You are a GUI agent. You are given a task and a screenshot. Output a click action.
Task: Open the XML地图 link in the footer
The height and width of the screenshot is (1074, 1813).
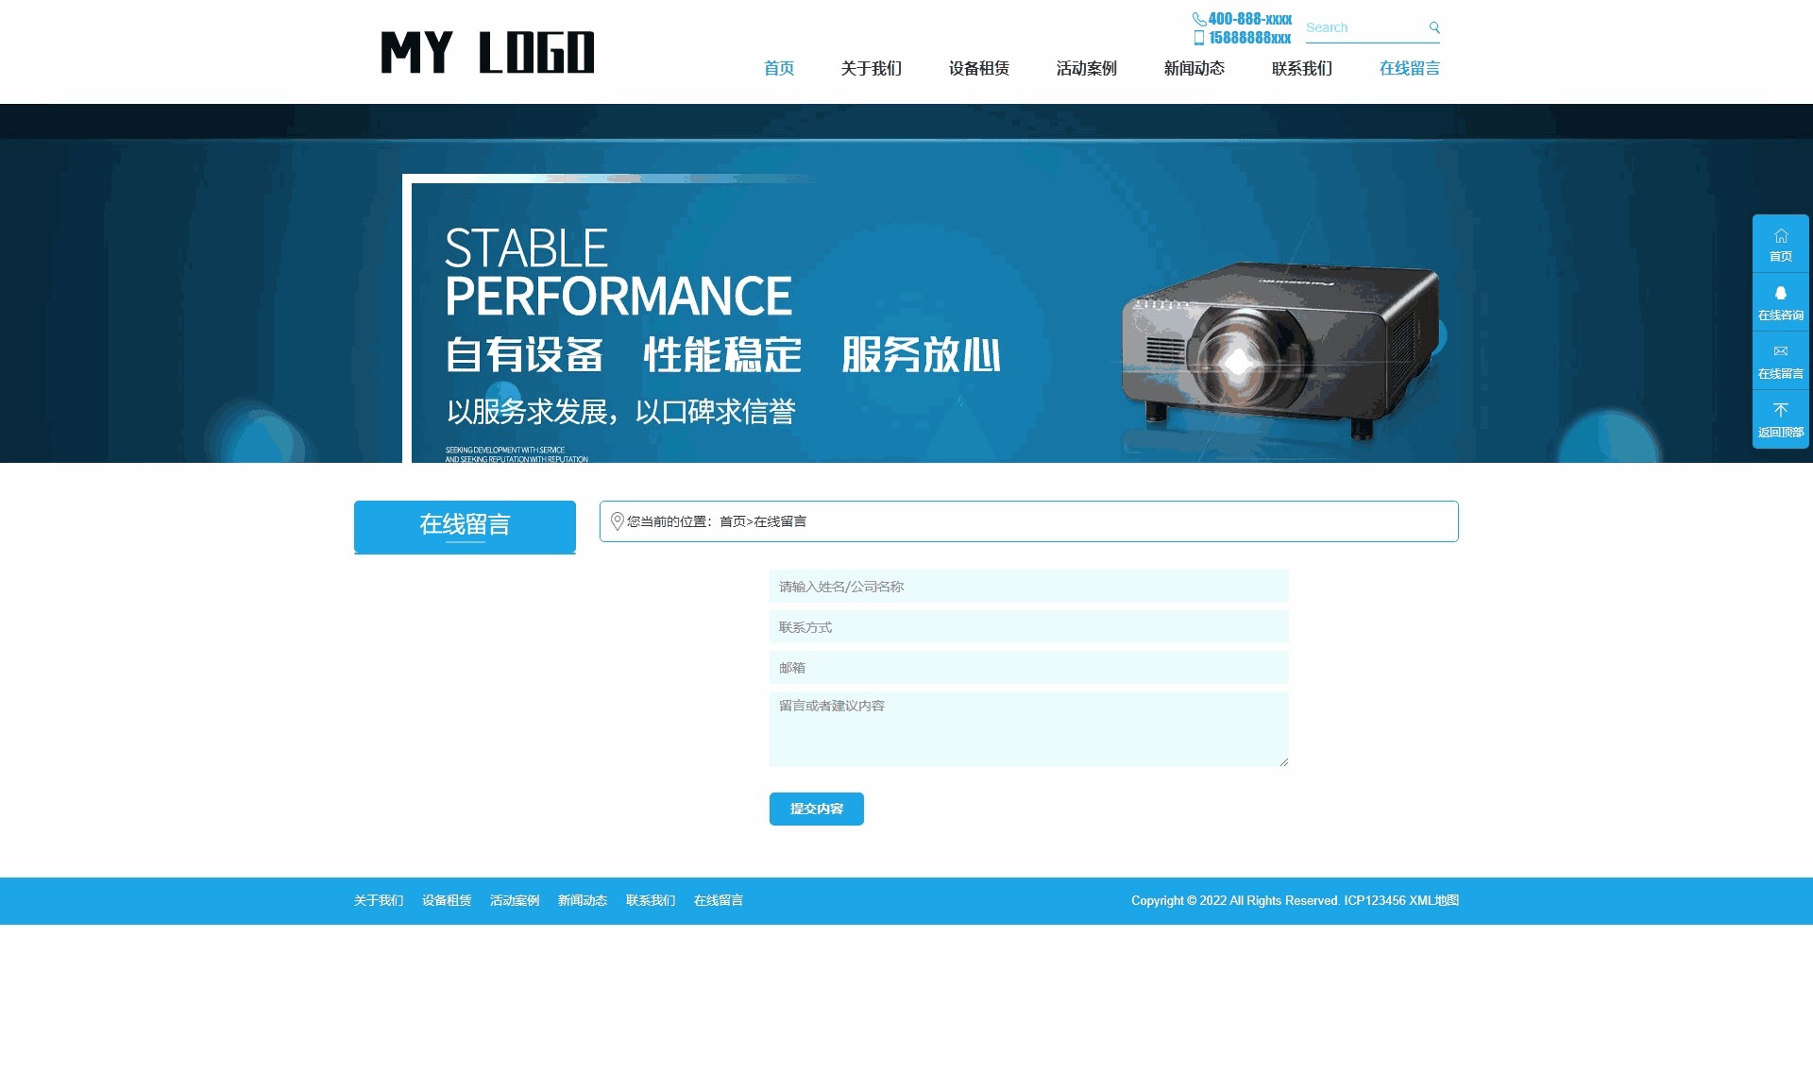(x=1436, y=900)
